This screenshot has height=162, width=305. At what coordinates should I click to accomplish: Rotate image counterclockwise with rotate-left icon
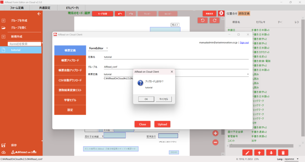(203, 20)
